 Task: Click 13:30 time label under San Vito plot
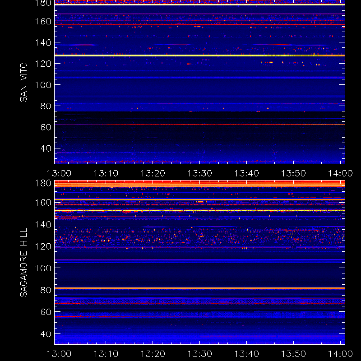click(x=200, y=173)
